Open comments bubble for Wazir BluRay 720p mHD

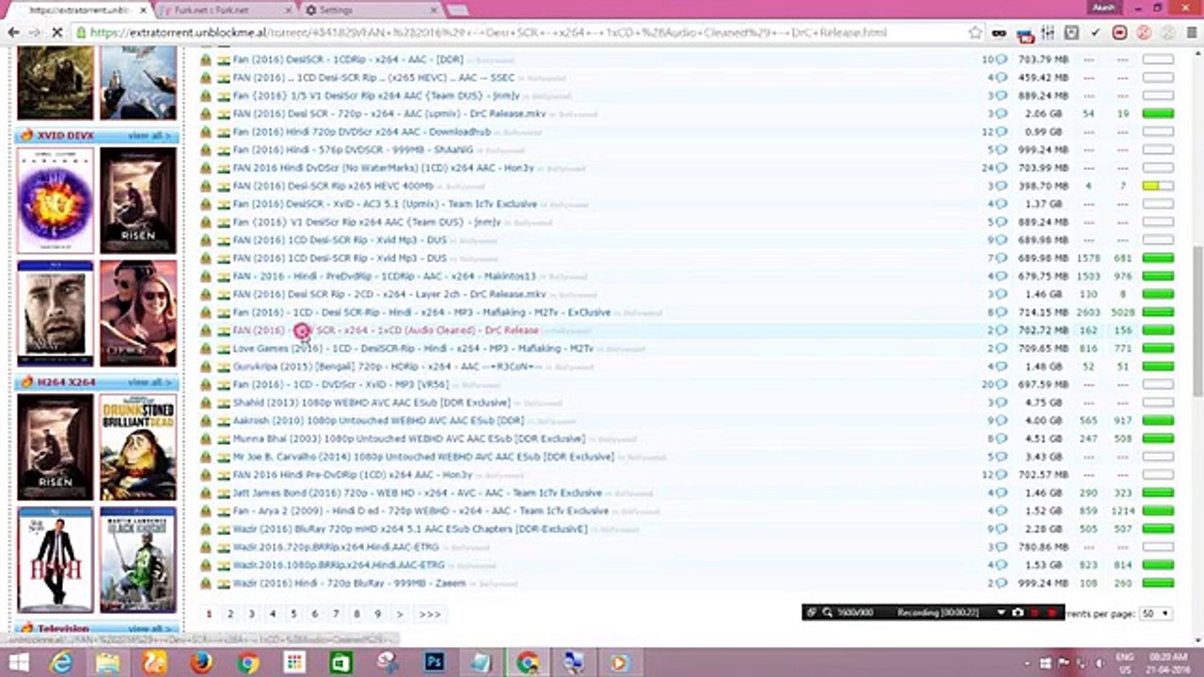click(1001, 528)
